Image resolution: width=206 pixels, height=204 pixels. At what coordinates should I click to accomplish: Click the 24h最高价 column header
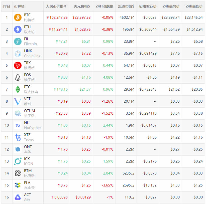170,6
